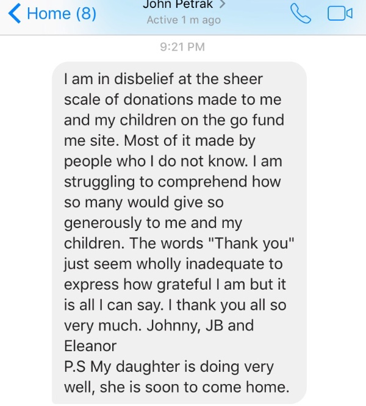This screenshot has height=406, width=366.
Task: Open the chevron next to John Petrak
Action: coord(222,4)
